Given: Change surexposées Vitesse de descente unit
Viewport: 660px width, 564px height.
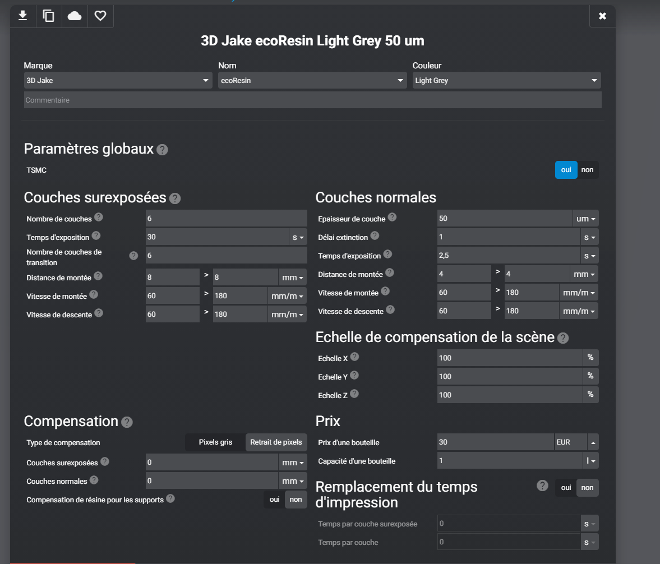Looking at the screenshot, I should pos(287,315).
